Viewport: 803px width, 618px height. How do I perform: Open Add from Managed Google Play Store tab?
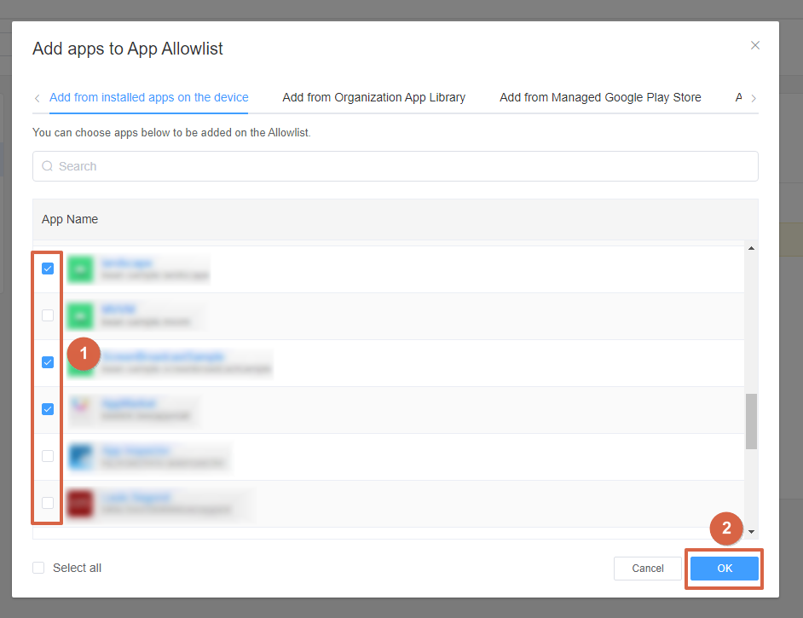coord(600,97)
